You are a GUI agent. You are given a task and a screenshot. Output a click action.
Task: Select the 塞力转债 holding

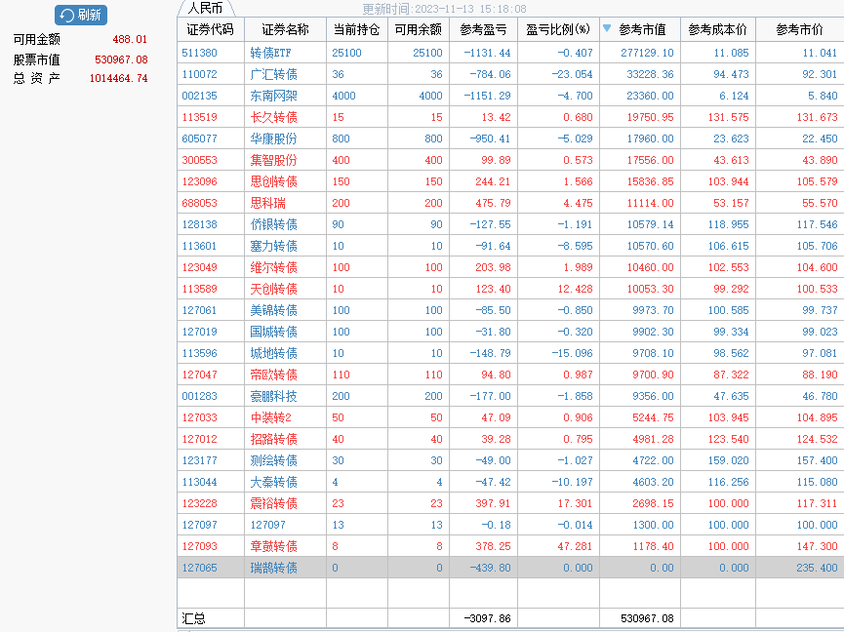pyautogui.click(x=273, y=246)
